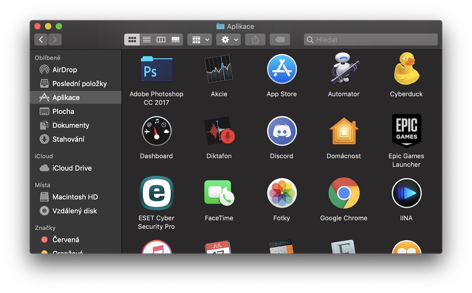Open iCloud Drive in sidebar
This screenshot has height=293, width=472.
[76, 168]
